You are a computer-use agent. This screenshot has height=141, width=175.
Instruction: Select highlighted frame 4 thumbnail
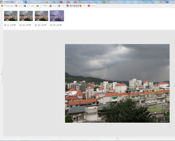tap(57, 16)
